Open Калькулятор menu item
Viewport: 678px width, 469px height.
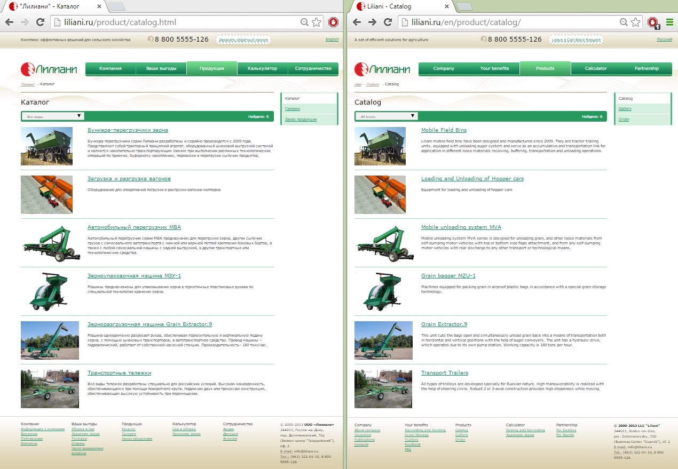pyautogui.click(x=263, y=68)
